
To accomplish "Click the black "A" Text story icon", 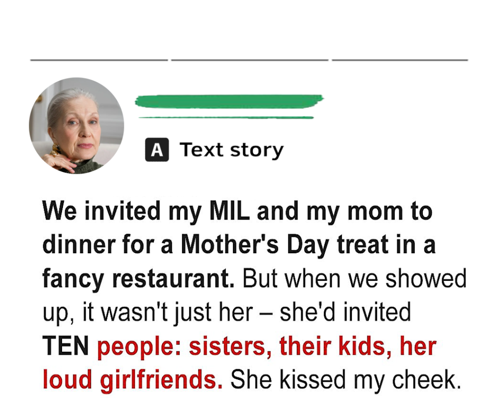I will (x=157, y=150).
